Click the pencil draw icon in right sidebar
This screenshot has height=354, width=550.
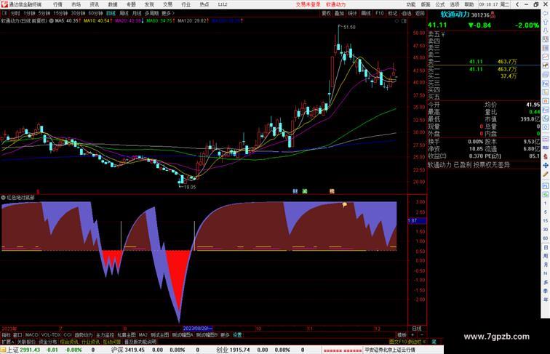click(546, 174)
